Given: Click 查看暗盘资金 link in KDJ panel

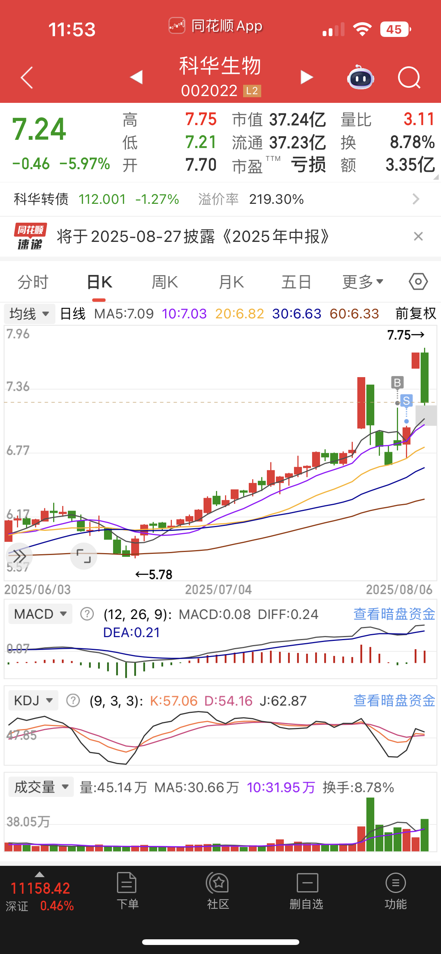Looking at the screenshot, I should pos(394,700).
